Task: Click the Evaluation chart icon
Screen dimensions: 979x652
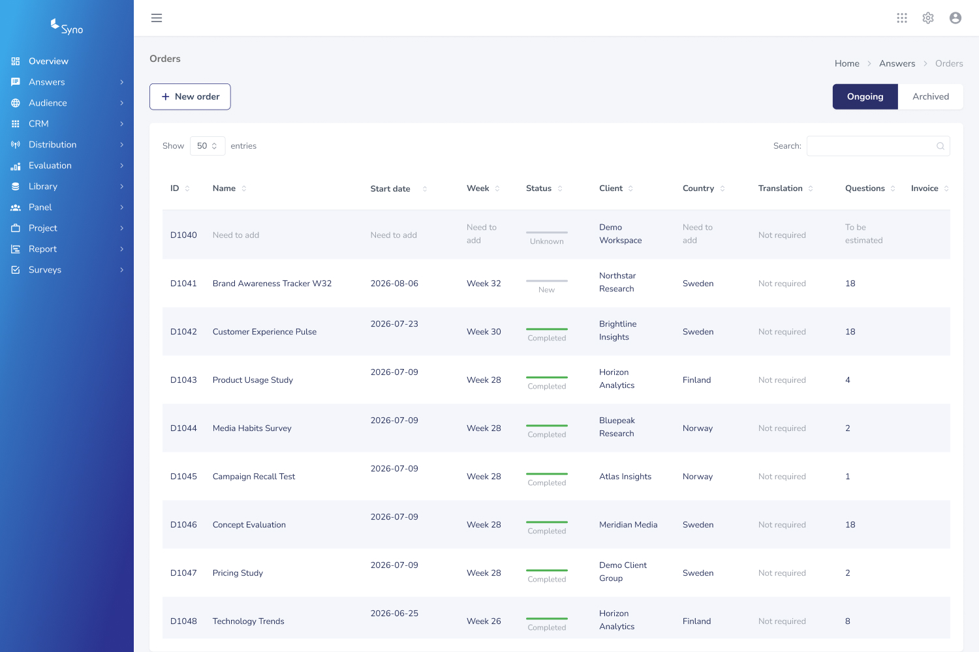Action: (x=16, y=166)
